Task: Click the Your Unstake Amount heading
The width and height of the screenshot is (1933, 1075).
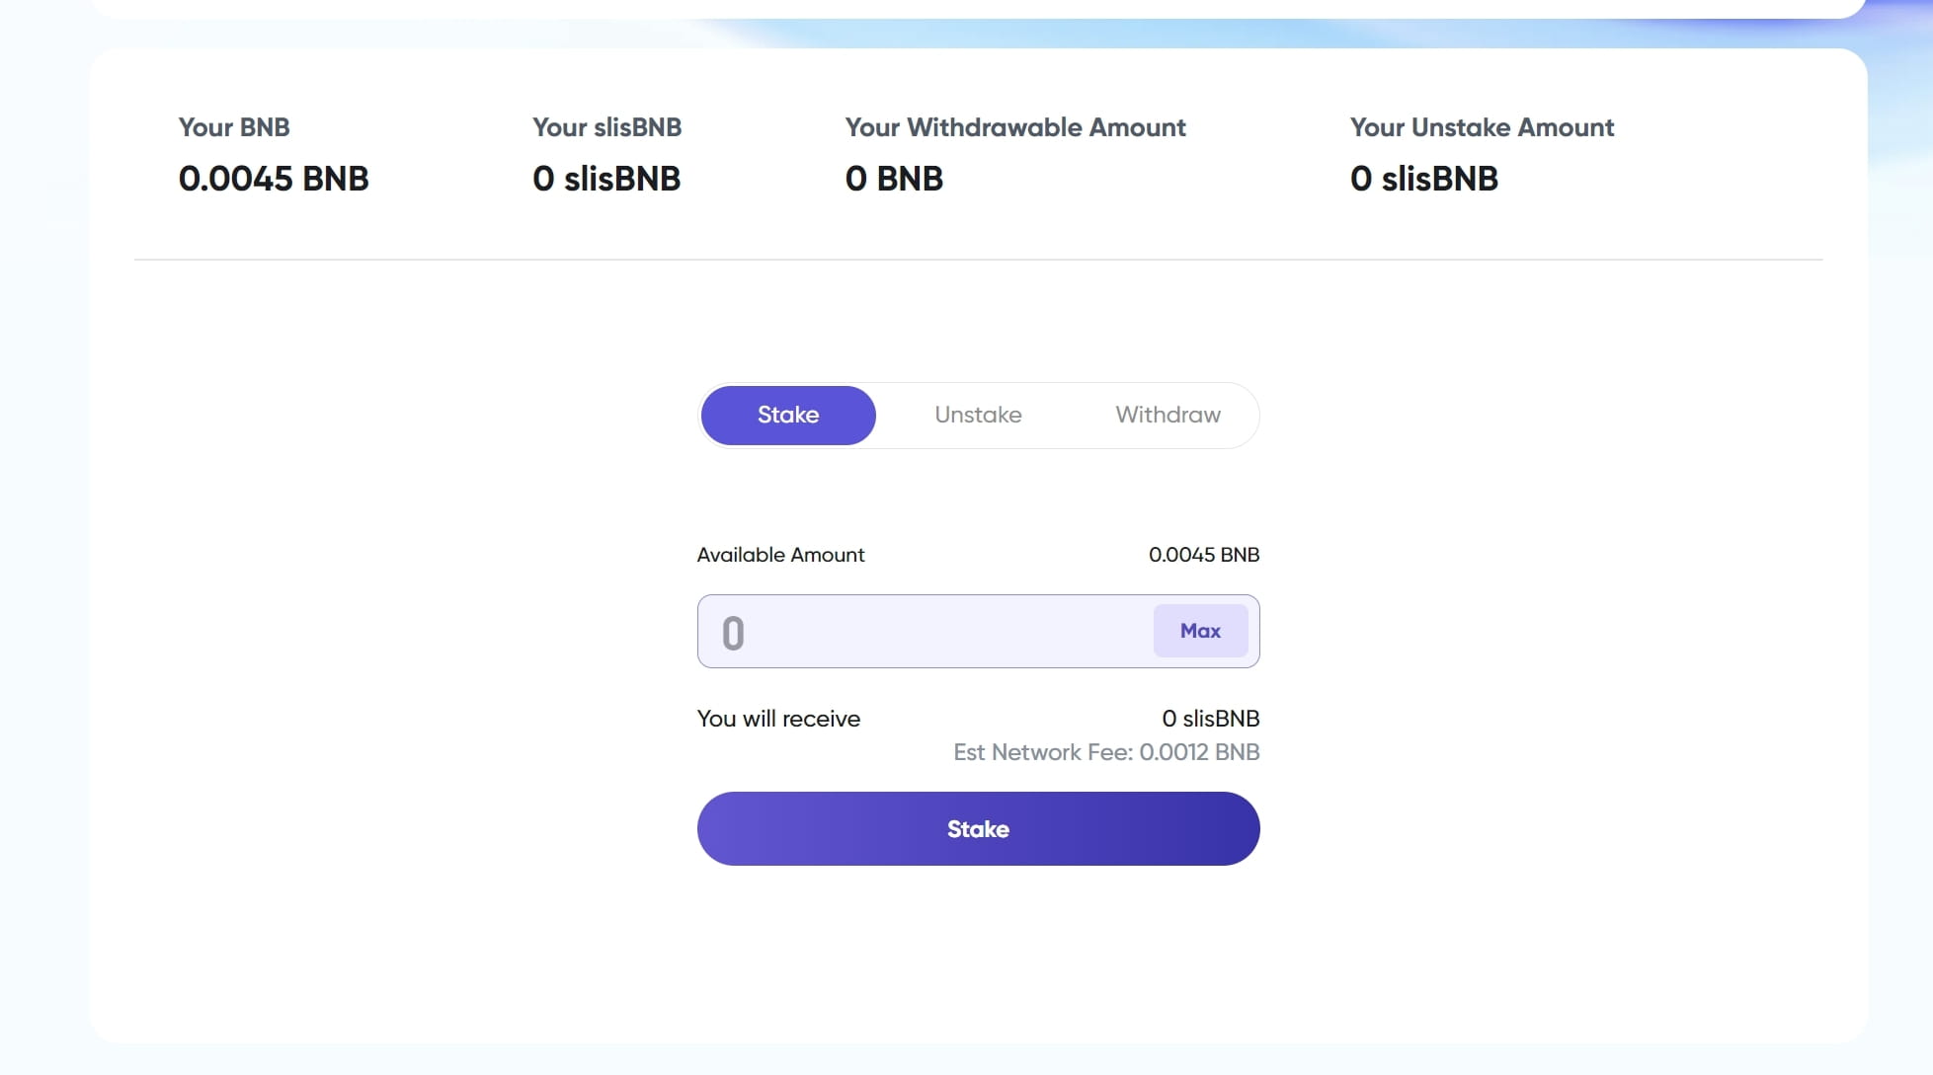Action: tap(1482, 127)
